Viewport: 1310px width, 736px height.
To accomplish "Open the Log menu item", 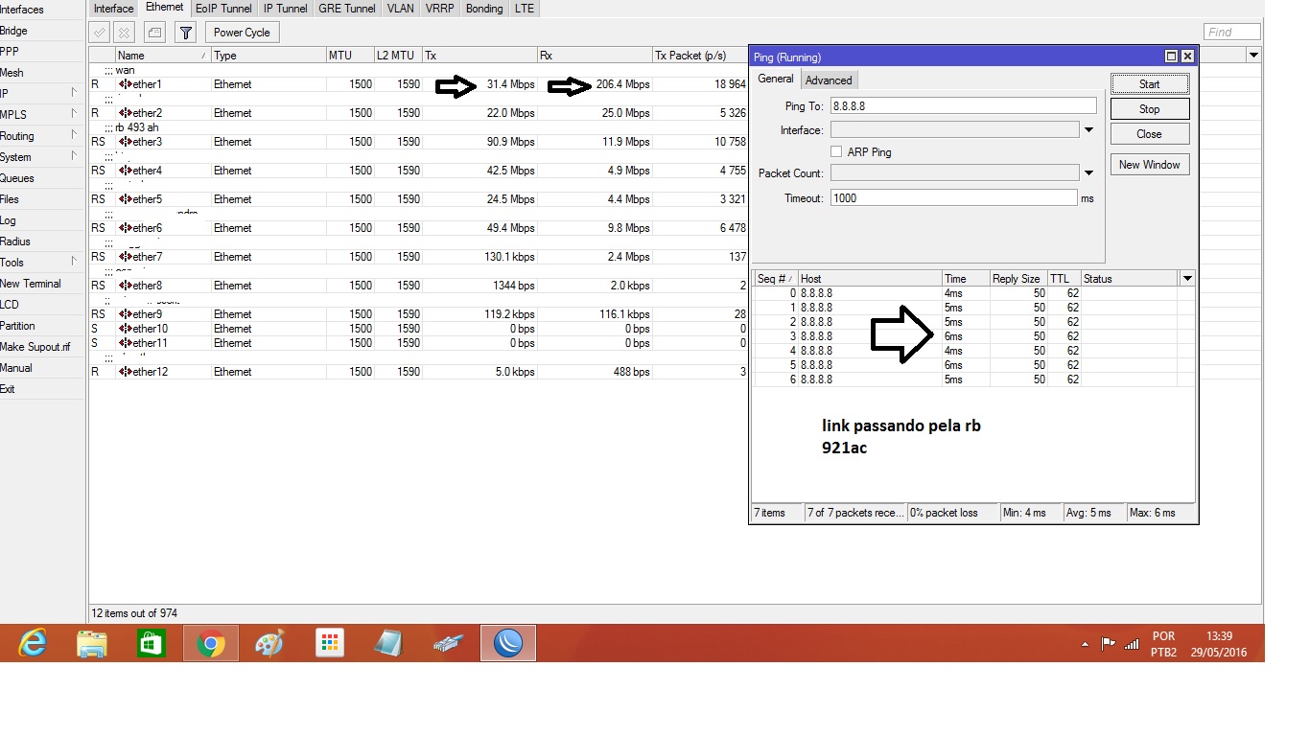I will 8,220.
